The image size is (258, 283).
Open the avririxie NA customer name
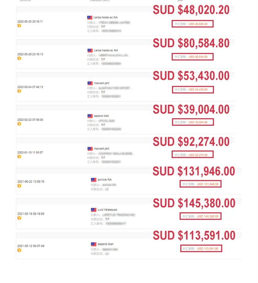click(x=105, y=180)
